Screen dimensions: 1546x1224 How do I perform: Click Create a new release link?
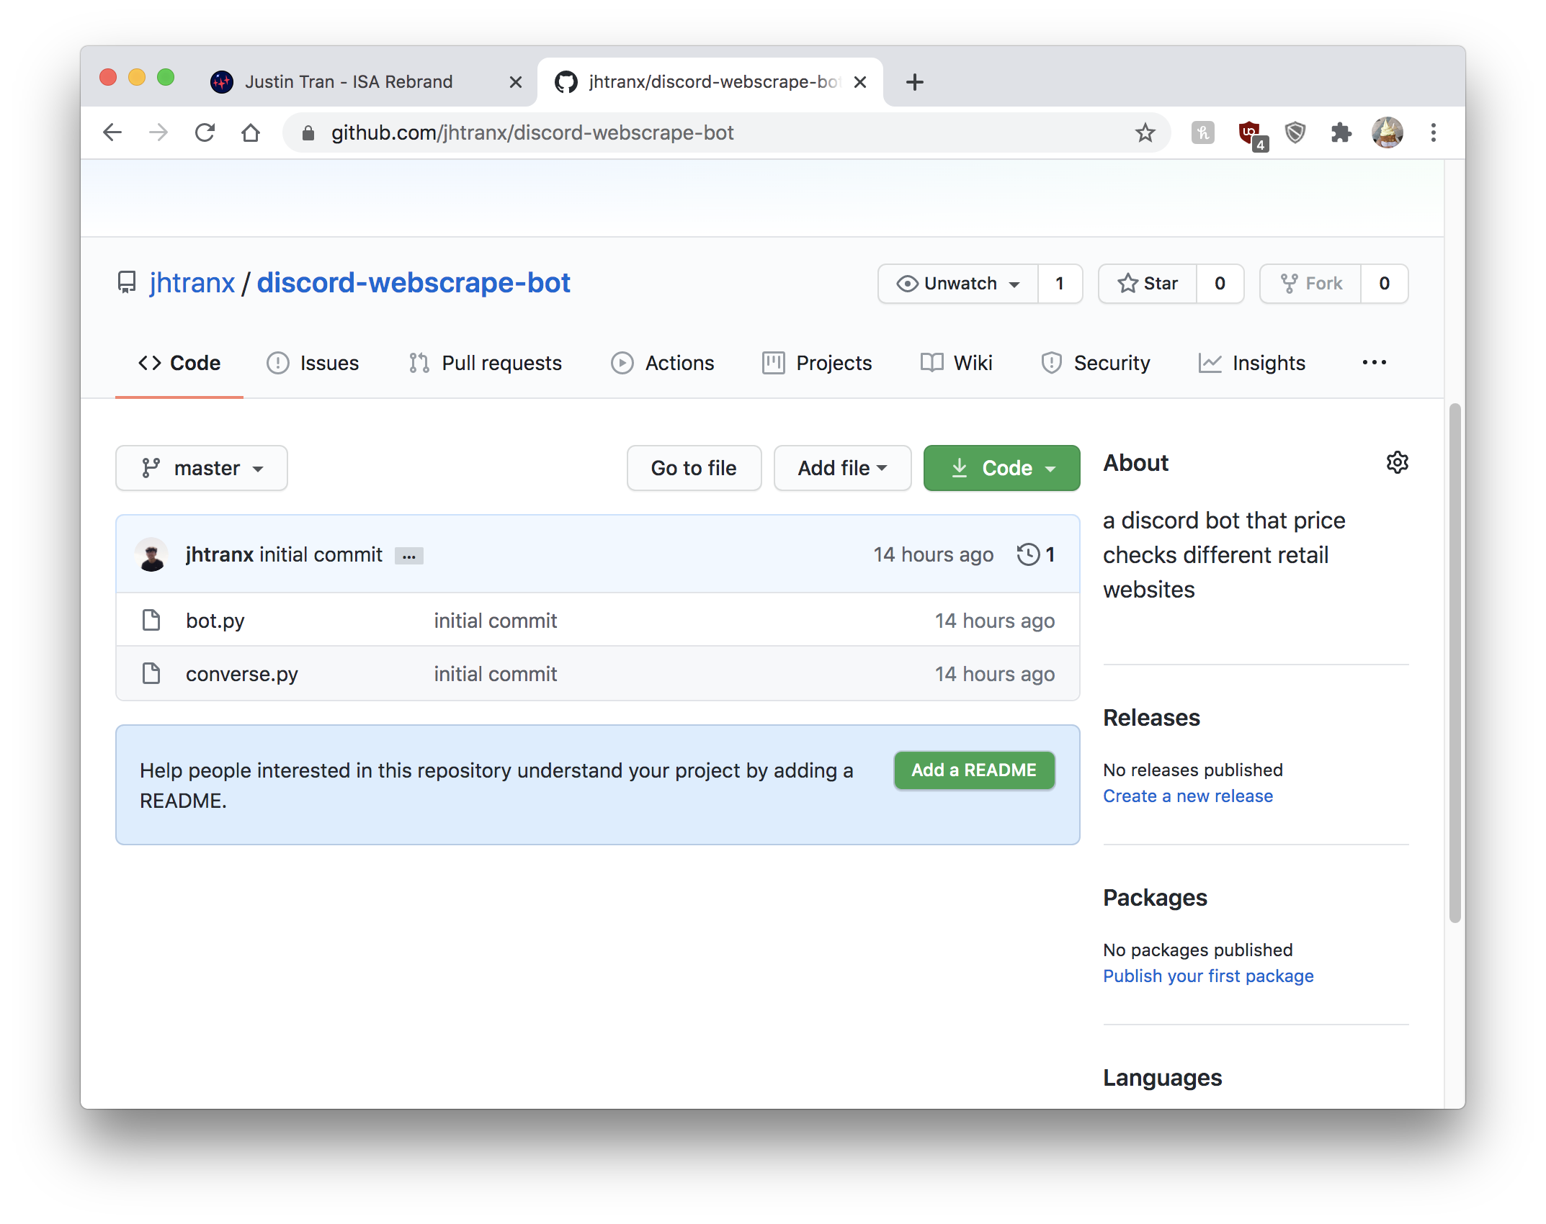point(1188,796)
